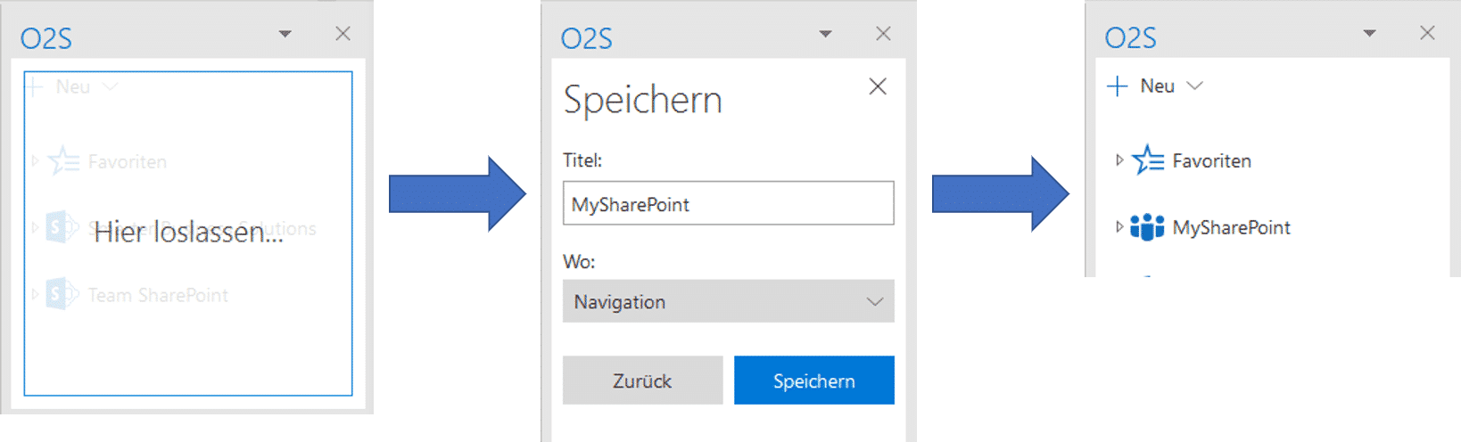Click the Neu menu label in right panel
1461x442 pixels.
point(1157,86)
